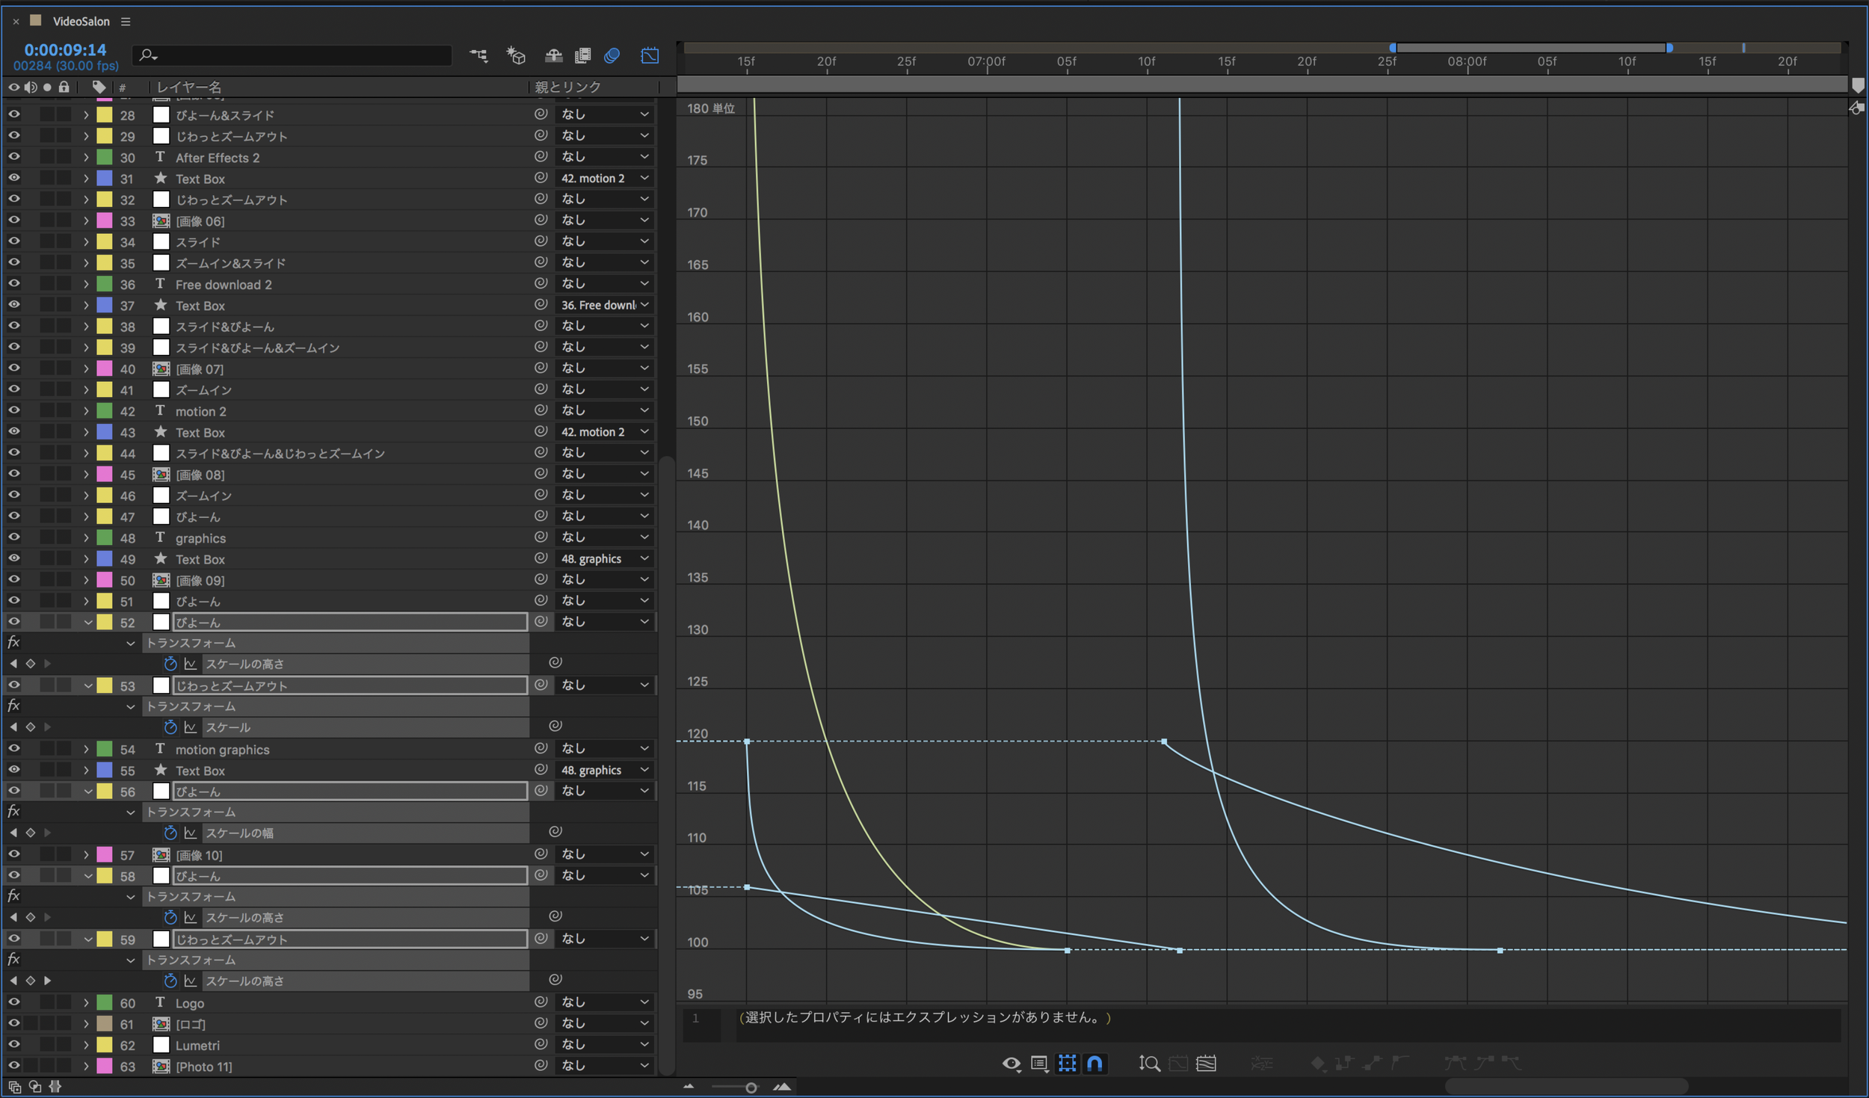The width and height of the screenshot is (1869, 1098).
Task: Open the Composition Mini-Flowchart
Action: (478, 55)
